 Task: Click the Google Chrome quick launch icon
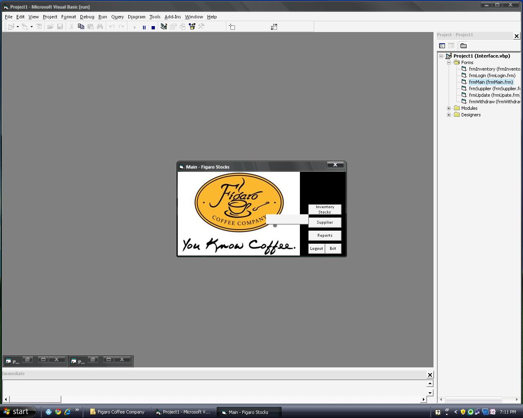58,412
